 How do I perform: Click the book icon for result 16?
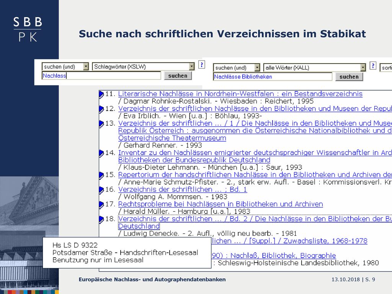point(101,190)
